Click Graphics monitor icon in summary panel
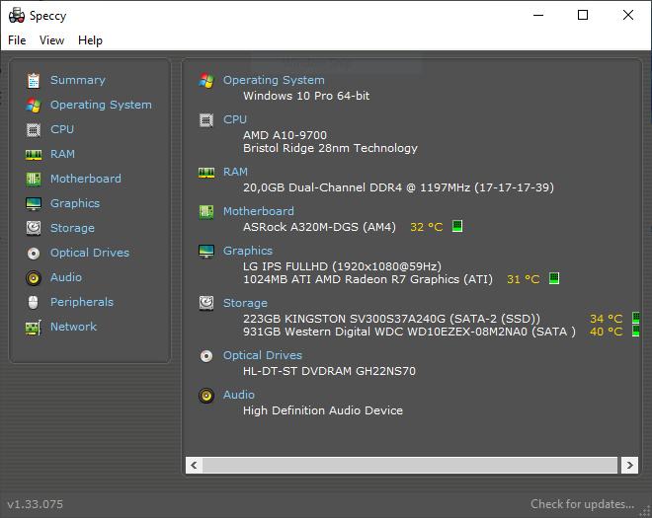Screen dimensions: 652x518 coord(206,251)
